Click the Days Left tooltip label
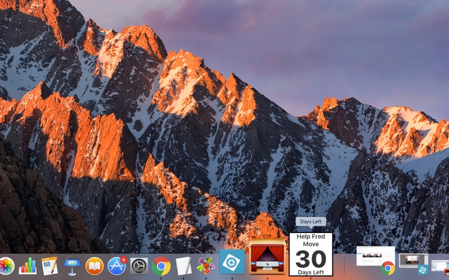This screenshot has height=280, width=449. coord(310,222)
